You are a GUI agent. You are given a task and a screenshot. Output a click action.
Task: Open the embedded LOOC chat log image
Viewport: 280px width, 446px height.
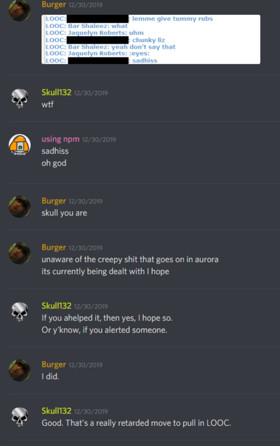(x=151, y=39)
